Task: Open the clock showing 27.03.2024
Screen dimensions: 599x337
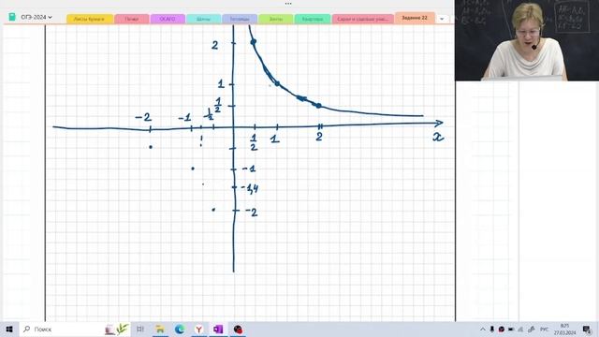Action: (564, 329)
